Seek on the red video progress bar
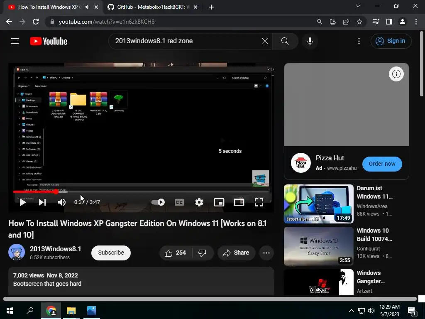 (x=142, y=192)
